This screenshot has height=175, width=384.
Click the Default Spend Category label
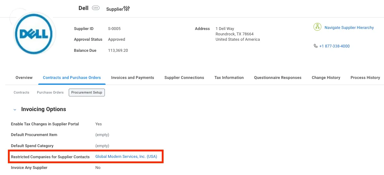click(32, 146)
